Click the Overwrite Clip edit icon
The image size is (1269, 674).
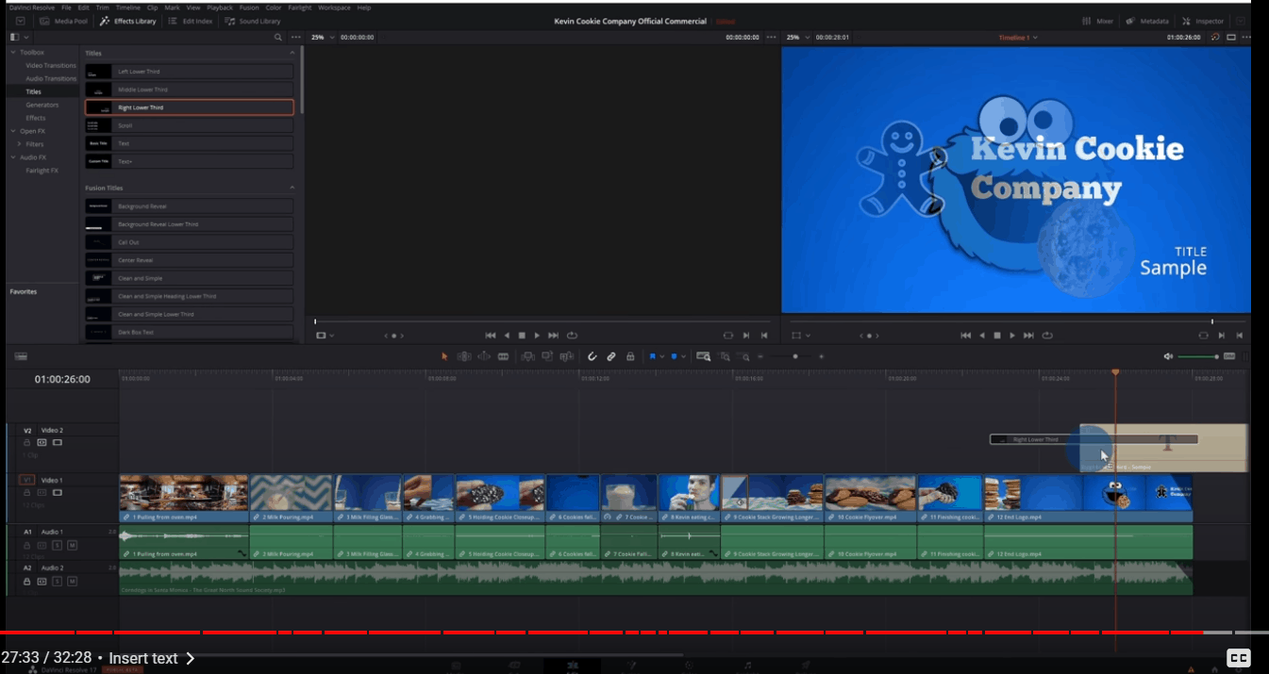(547, 356)
